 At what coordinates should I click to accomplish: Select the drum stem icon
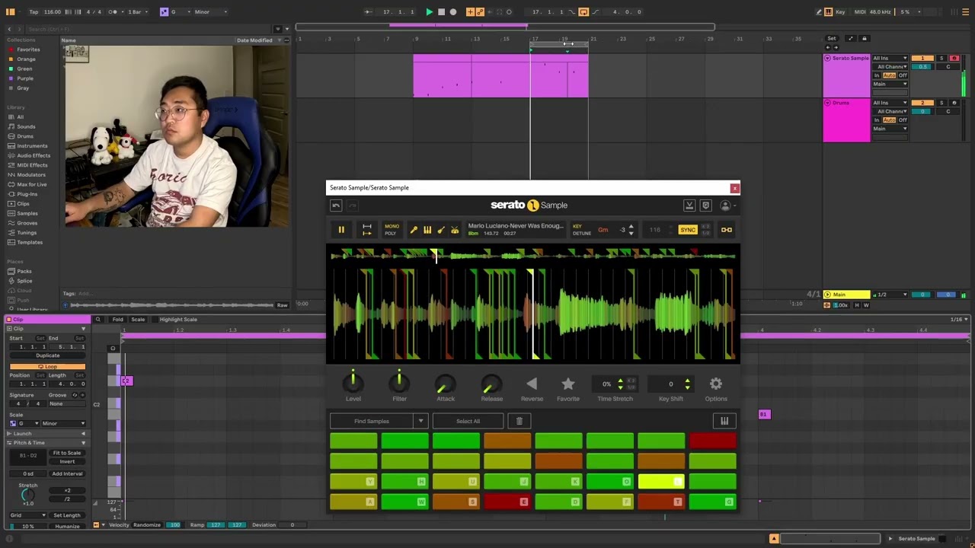pos(455,230)
